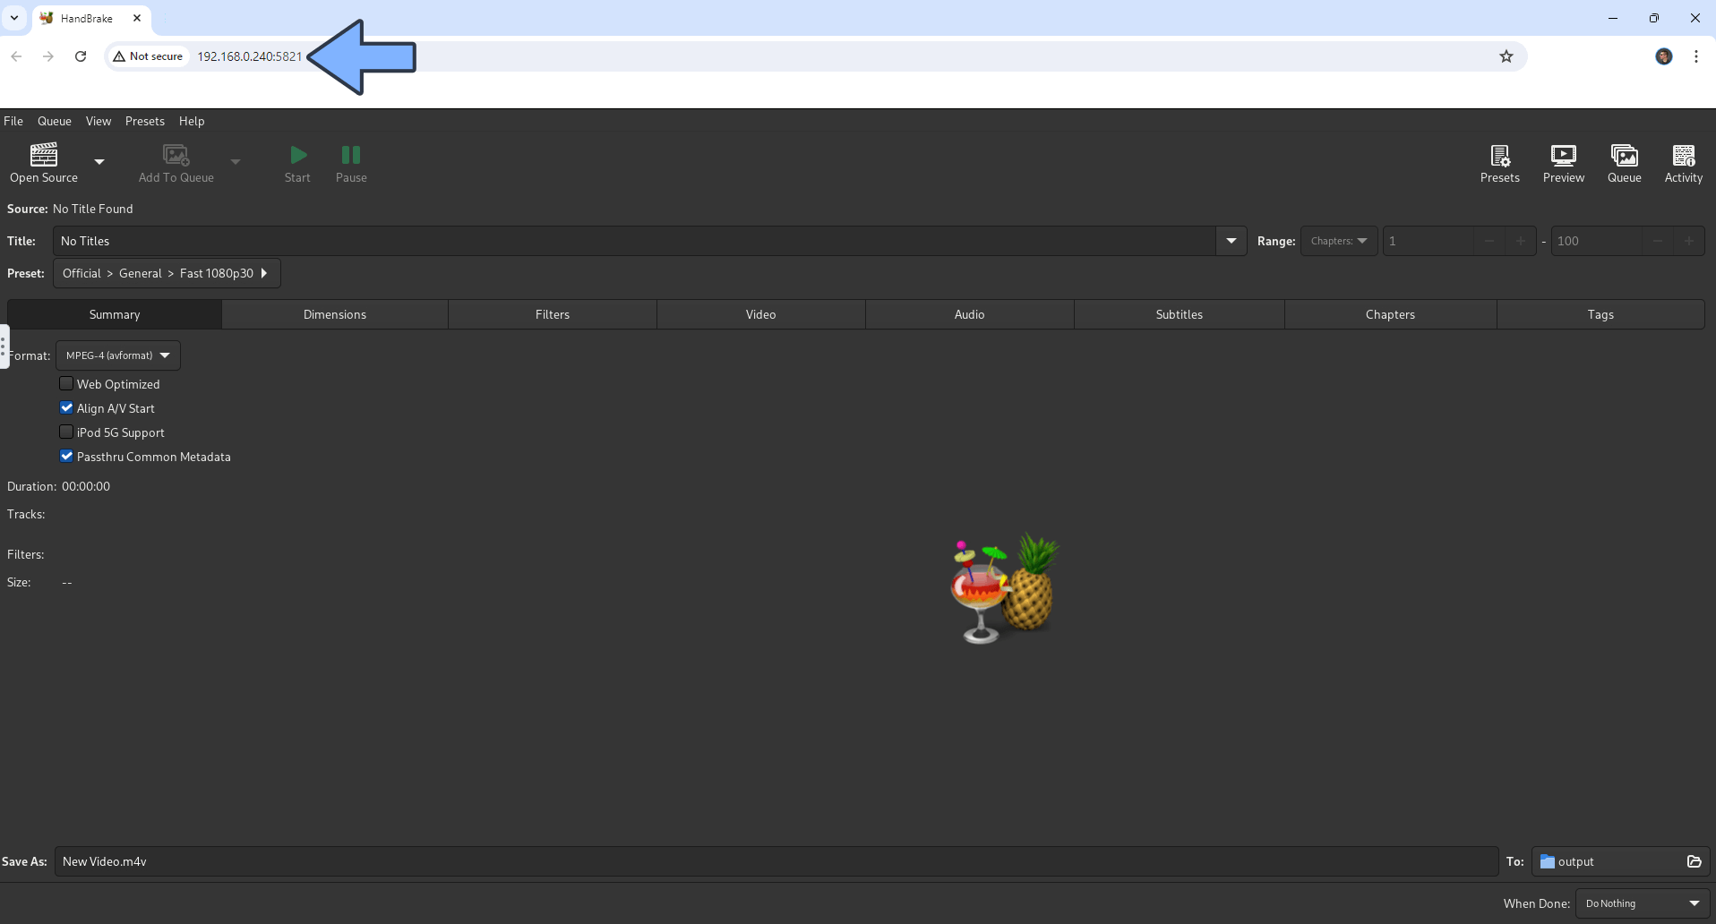Uncheck the Align A/V Start checkbox
The height and width of the screenshot is (924, 1716).
coord(66,407)
